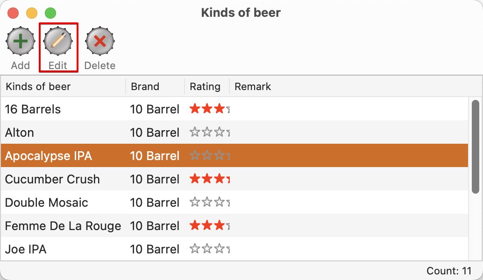Select the Joe IPA row

pos(234,249)
